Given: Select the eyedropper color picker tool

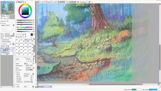Looking at the screenshot, I should point(25,37).
